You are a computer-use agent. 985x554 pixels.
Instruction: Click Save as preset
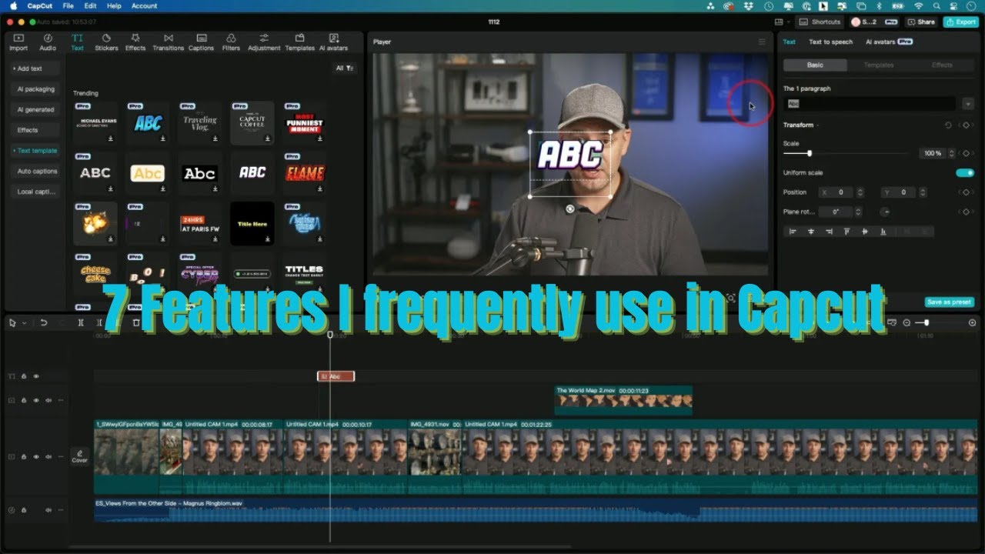pos(950,302)
